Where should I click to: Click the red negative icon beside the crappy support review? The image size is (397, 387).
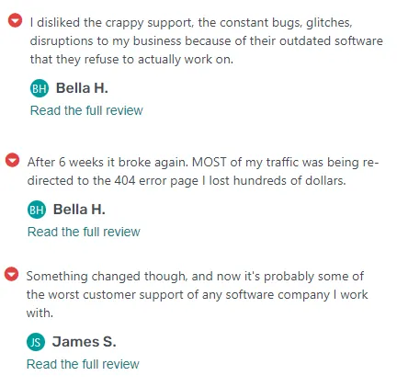tap(15, 20)
